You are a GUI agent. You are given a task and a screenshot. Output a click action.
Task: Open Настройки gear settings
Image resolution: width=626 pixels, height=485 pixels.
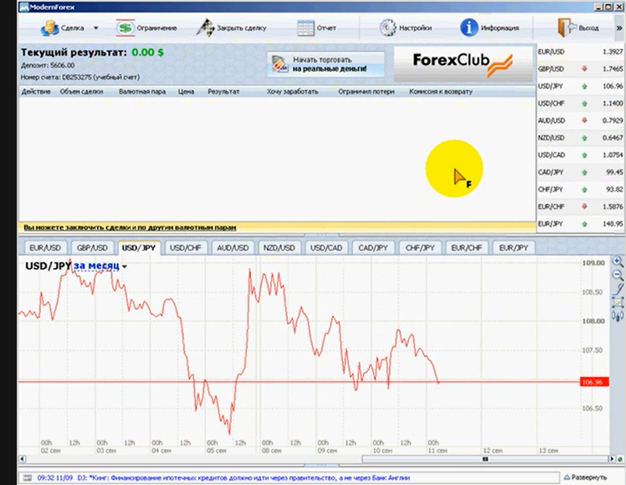387,28
